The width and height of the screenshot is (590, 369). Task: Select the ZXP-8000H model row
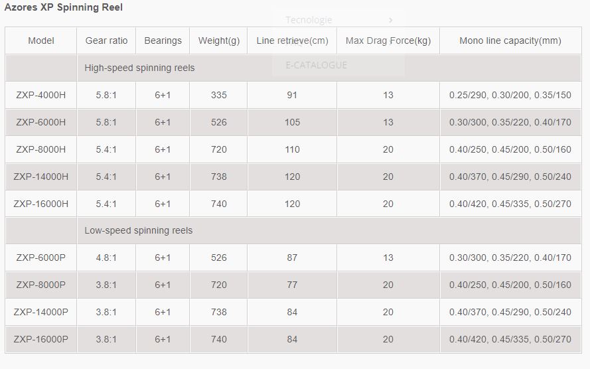click(x=293, y=149)
